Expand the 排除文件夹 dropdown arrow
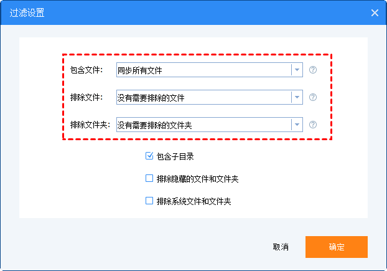The height and width of the screenshot is (271, 387). click(x=297, y=125)
